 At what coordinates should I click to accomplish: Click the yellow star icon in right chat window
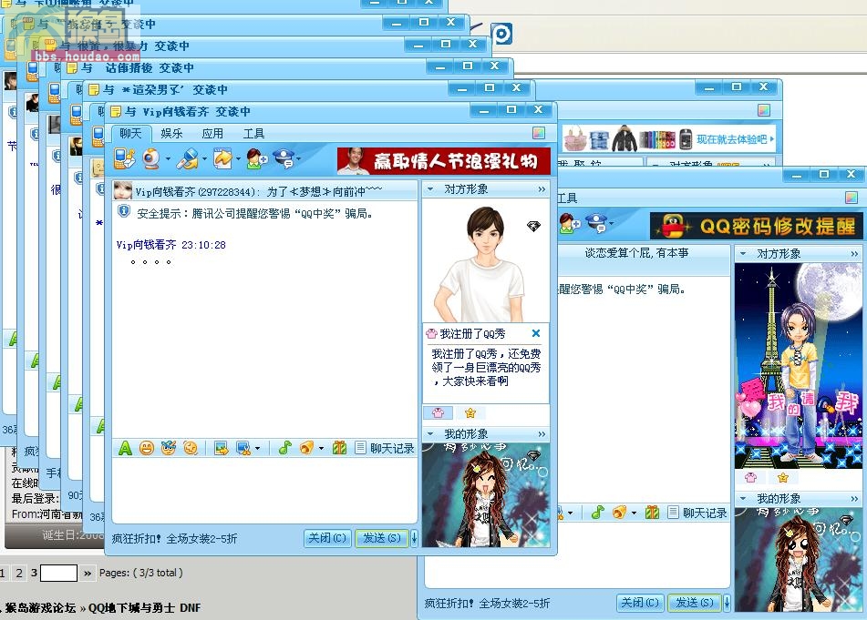pyautogui.click(x=783, y=478)
